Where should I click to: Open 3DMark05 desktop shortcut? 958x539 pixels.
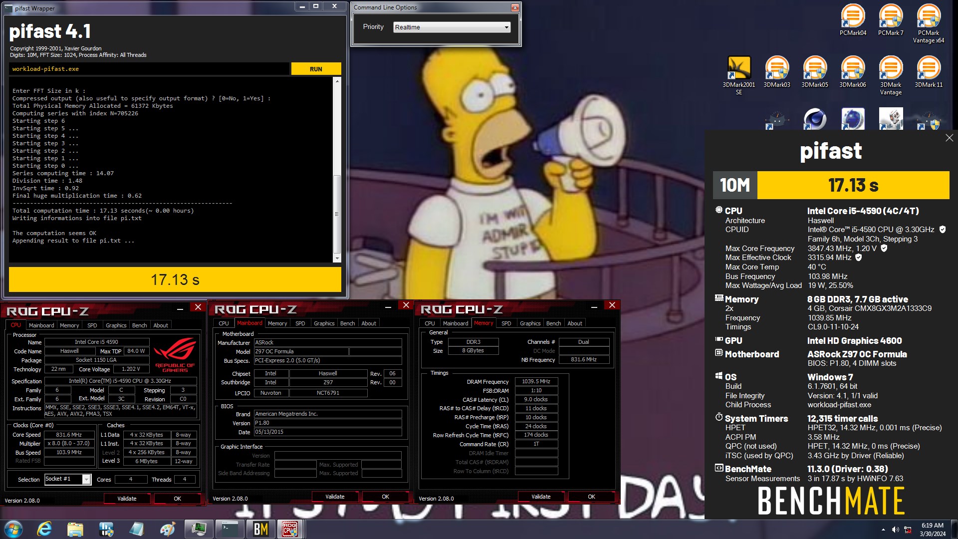(815, 72)
